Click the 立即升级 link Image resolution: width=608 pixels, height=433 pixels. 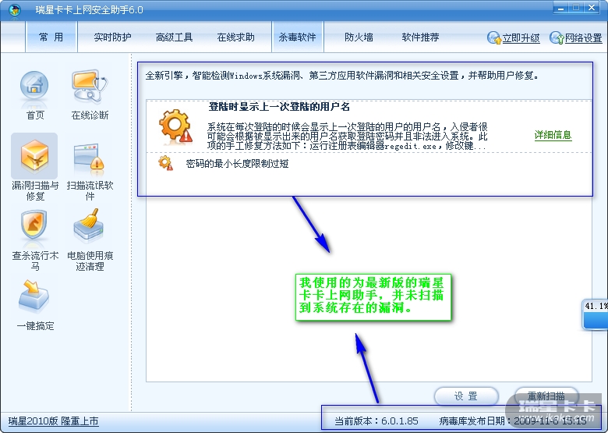point(521,38)
